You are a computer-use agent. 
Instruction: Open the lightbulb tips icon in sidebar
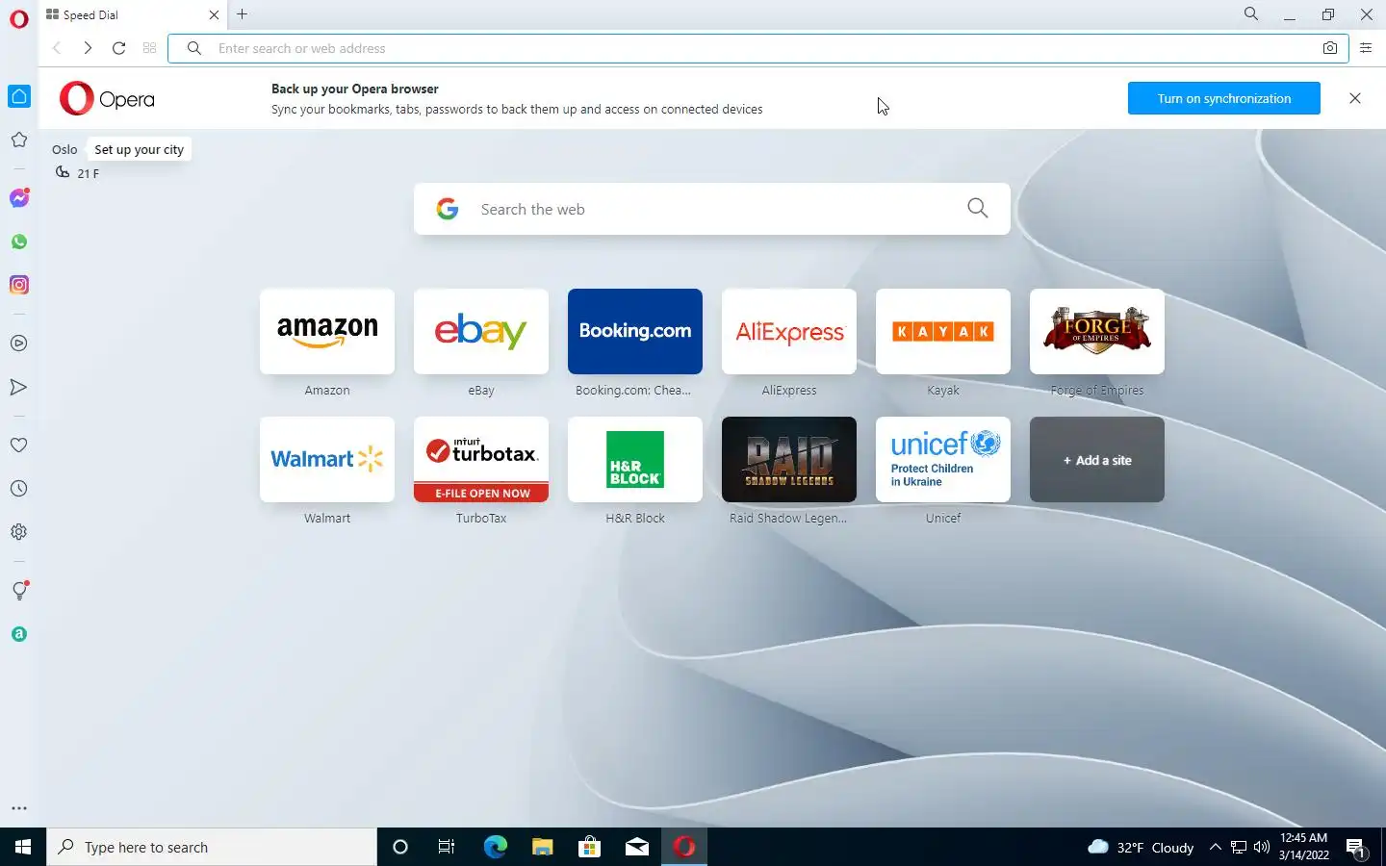coord(19,591)
